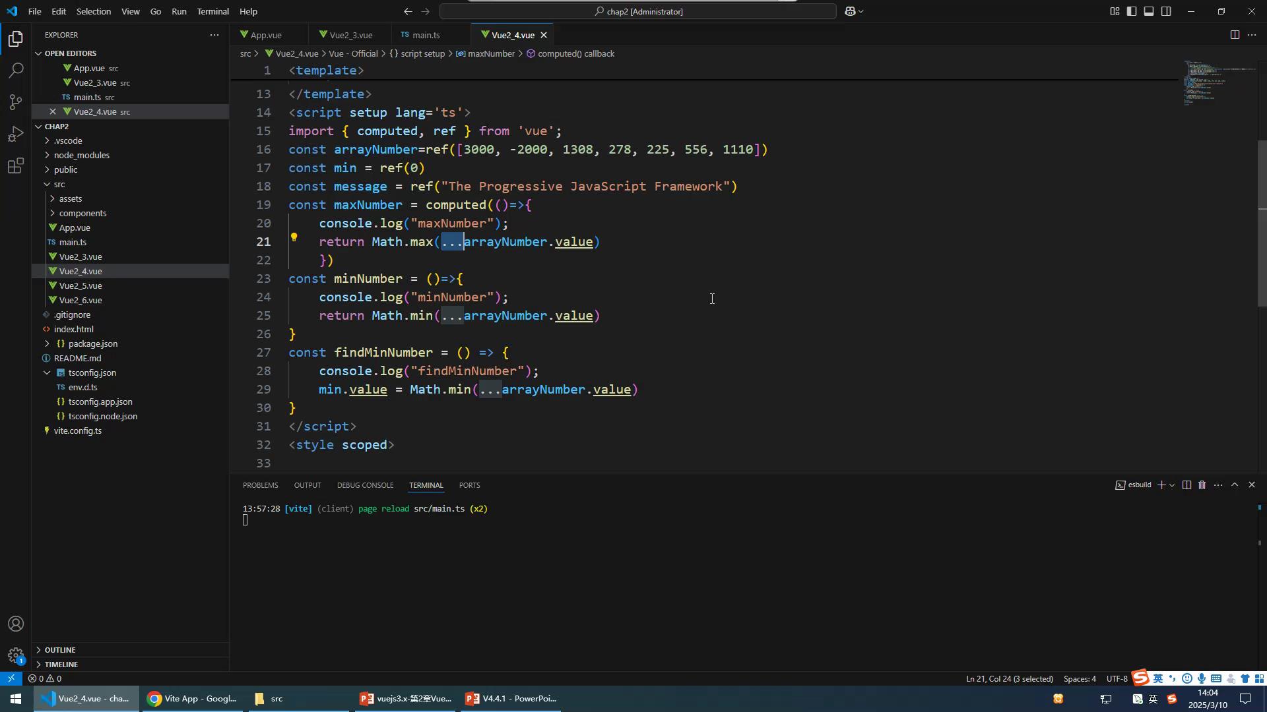
Task: Split the editor to the right
Action: tap(1235, 35)
